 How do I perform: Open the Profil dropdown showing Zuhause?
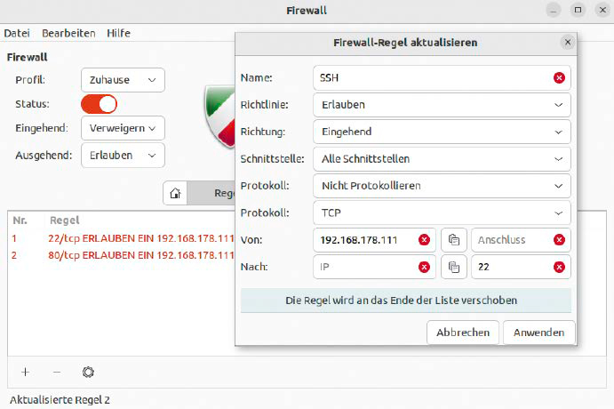coord(123,80)
